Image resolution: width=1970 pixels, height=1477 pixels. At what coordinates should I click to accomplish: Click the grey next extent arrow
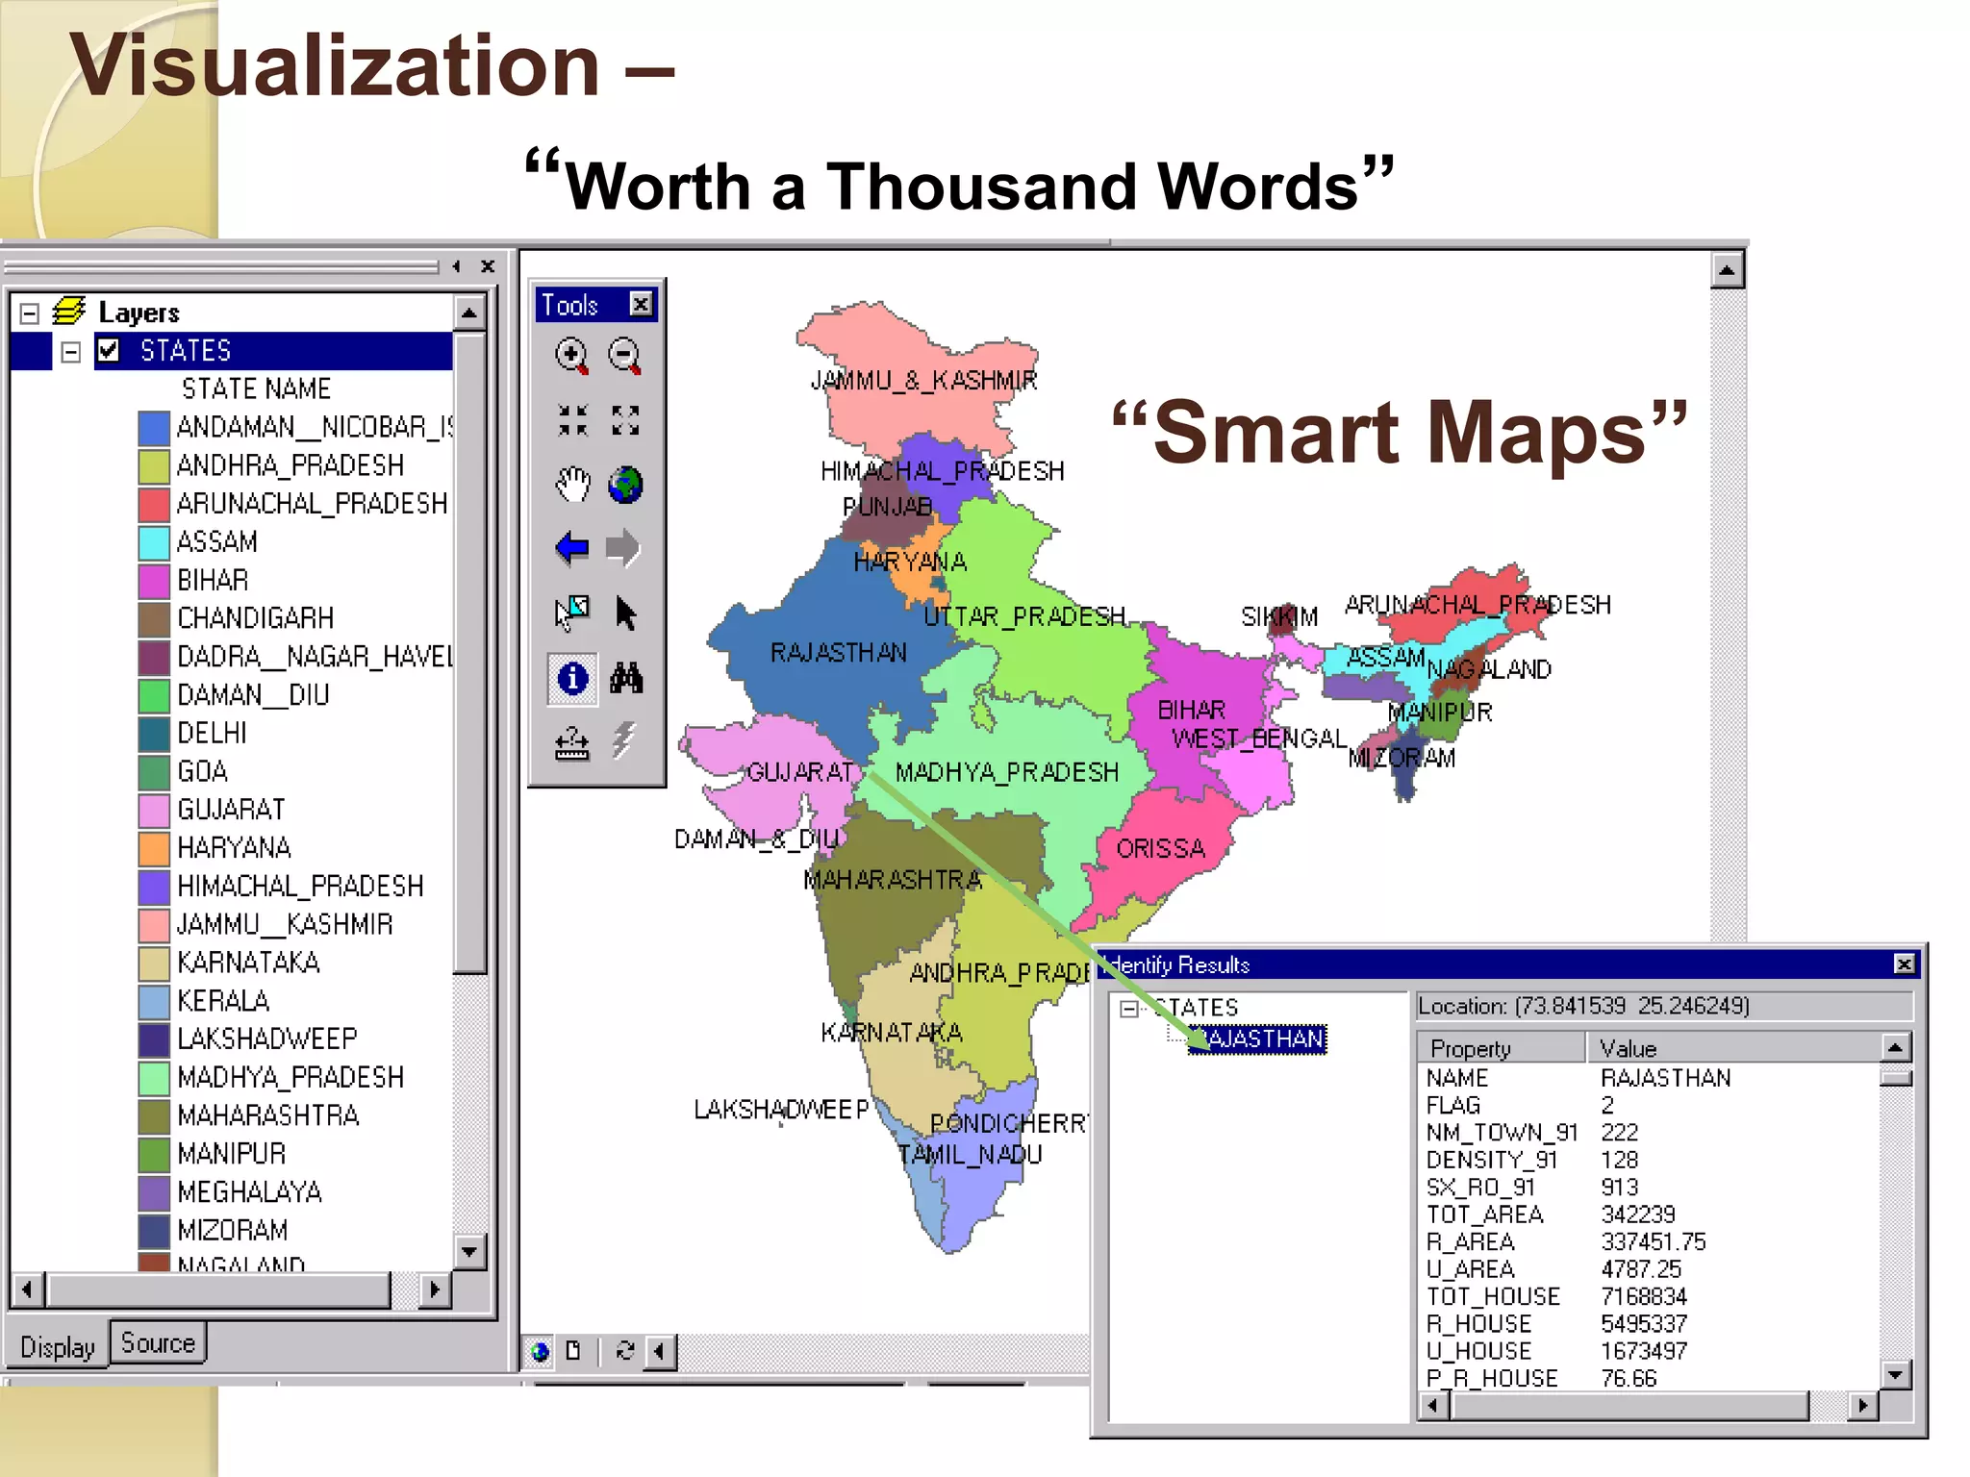tap(623, 548)
